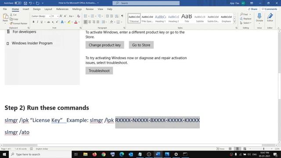The width and height of the screenshot is (281, 158).
Task: Save the document from quick access toolbar
Action: tap(25, 3)
